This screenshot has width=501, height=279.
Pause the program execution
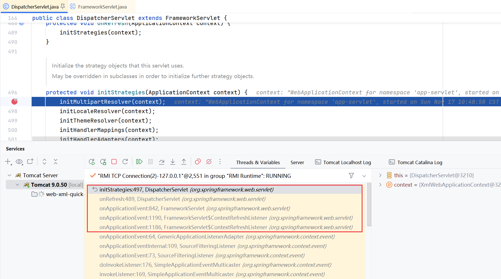150,162
